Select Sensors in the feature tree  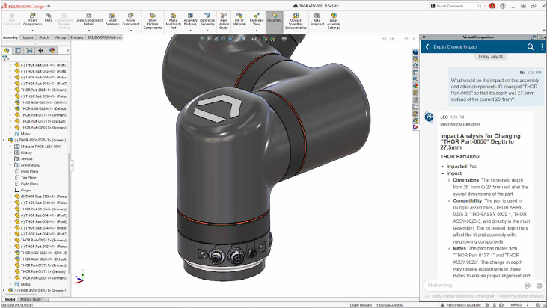point(26,159)
